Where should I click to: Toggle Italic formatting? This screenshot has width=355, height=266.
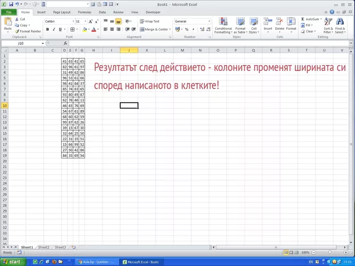54,29
